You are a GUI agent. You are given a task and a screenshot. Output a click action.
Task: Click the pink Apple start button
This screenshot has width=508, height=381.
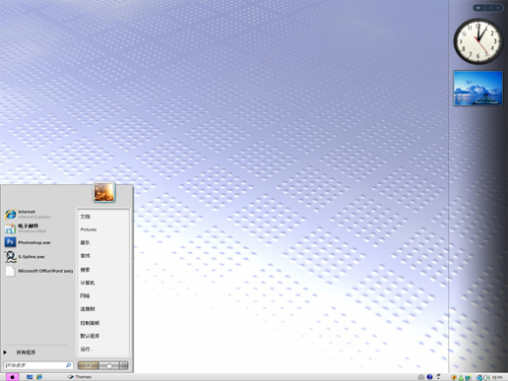pyautogui.click(x=12, y=377)
